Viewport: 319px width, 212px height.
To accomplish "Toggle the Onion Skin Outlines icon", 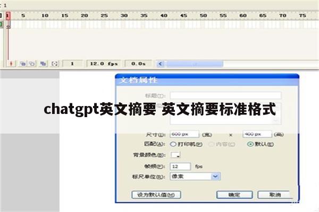I will tap(32, 64).
